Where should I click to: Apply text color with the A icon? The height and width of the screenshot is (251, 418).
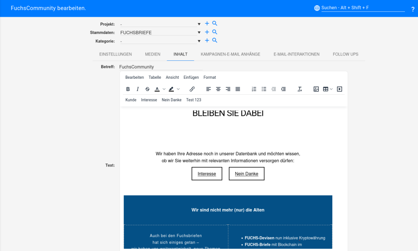pos(157,89)
